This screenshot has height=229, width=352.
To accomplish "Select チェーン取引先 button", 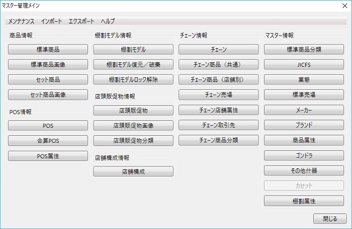I will pos(218,125).
